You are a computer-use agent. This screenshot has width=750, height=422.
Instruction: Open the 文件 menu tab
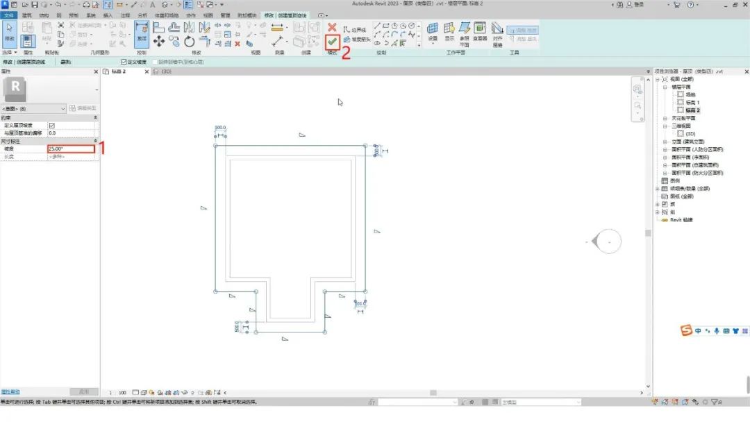tap(8, 15)
